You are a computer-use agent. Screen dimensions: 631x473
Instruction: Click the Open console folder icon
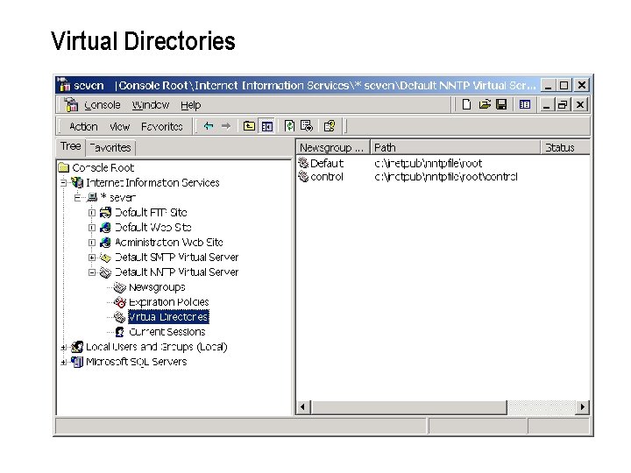coord(484,105)
